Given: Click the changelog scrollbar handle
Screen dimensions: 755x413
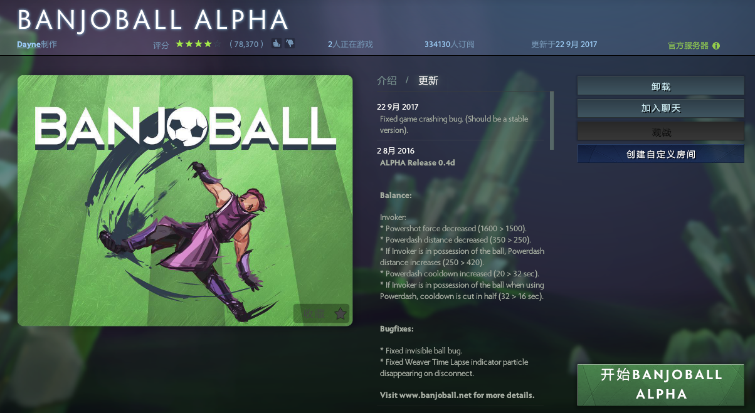Looking at the screenshot, I should pos(552,120).
